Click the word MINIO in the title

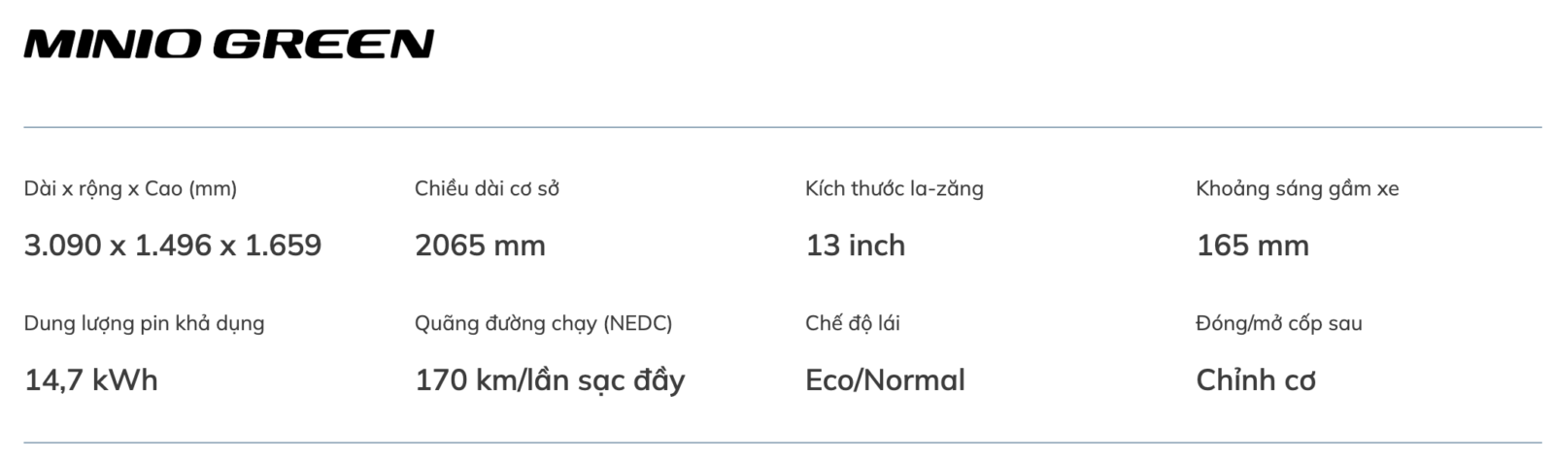click(x=114, y=45)
